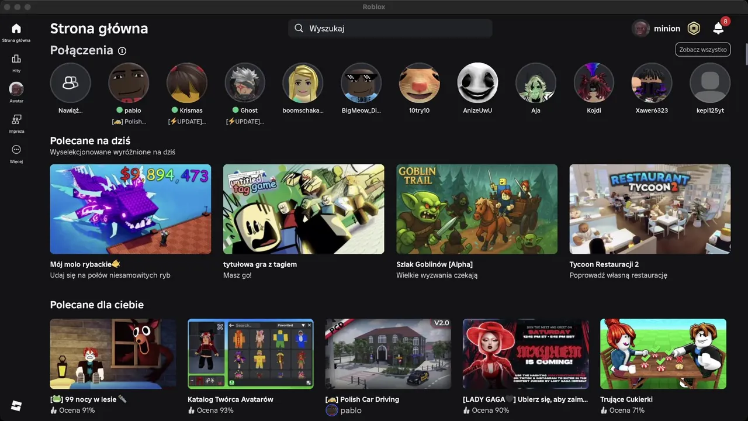This screenshot has height=421, width=748.
Task: Open the Więcej menu
Action: pos(16,154)
